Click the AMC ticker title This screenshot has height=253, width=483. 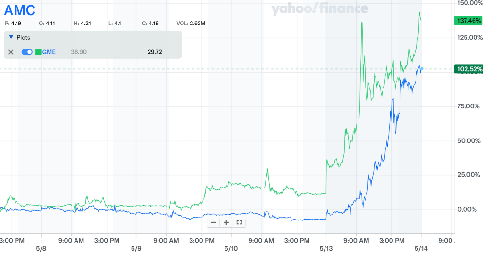pyautogui.click(x=20, y=10)
